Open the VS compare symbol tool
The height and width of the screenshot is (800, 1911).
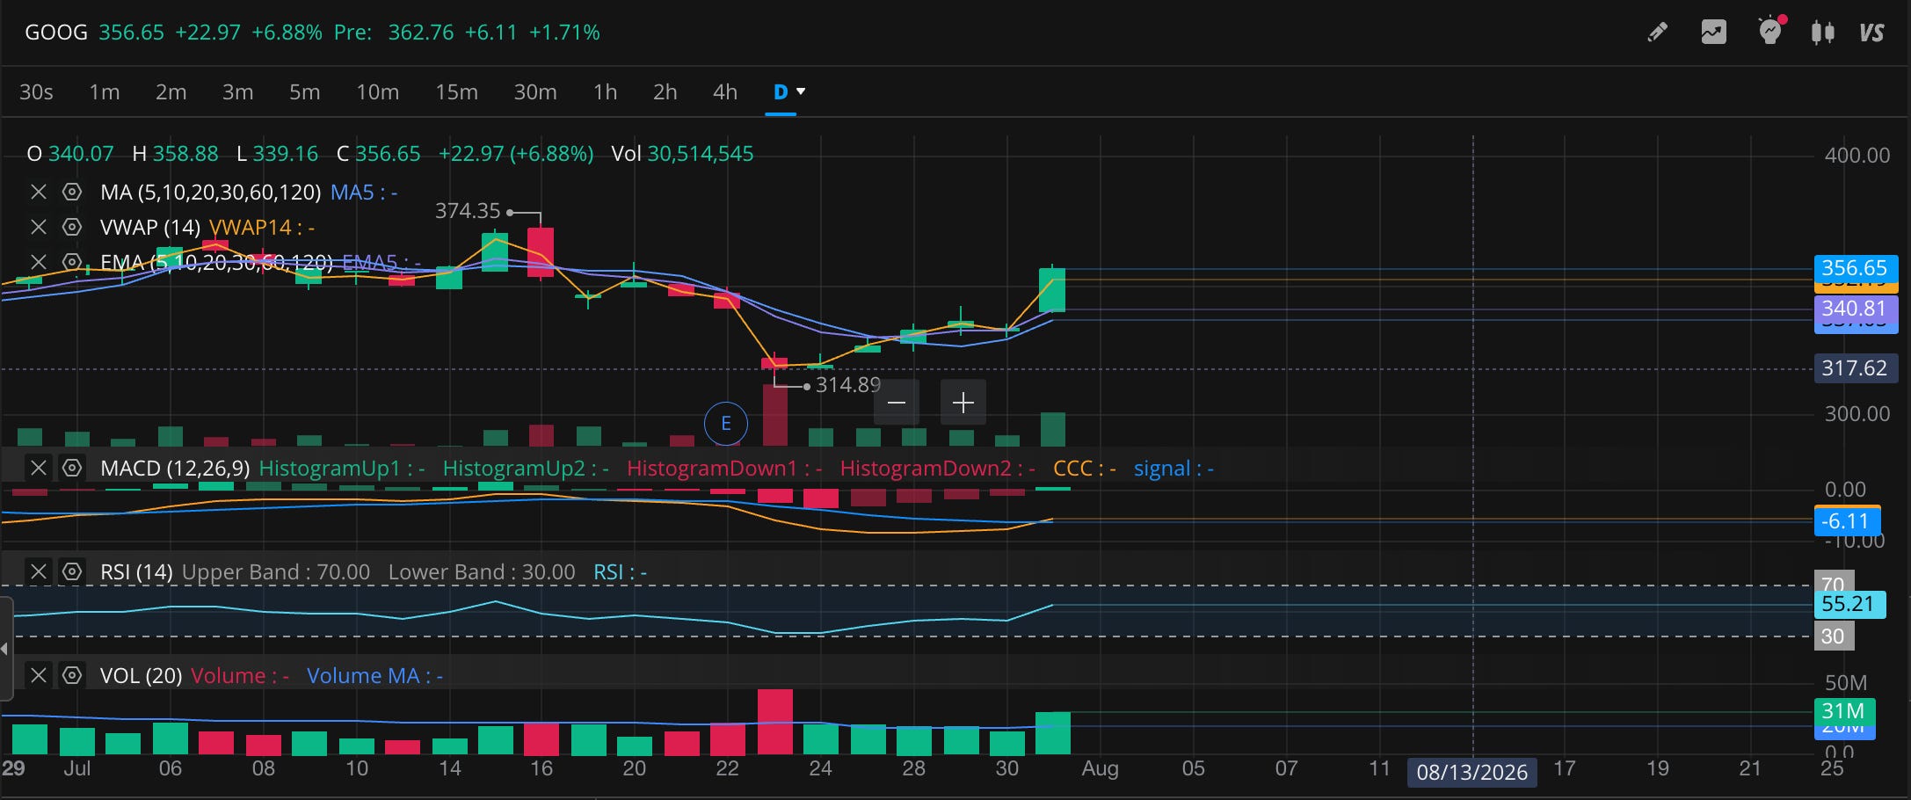pyautogui.click(x=1871, y=33)
